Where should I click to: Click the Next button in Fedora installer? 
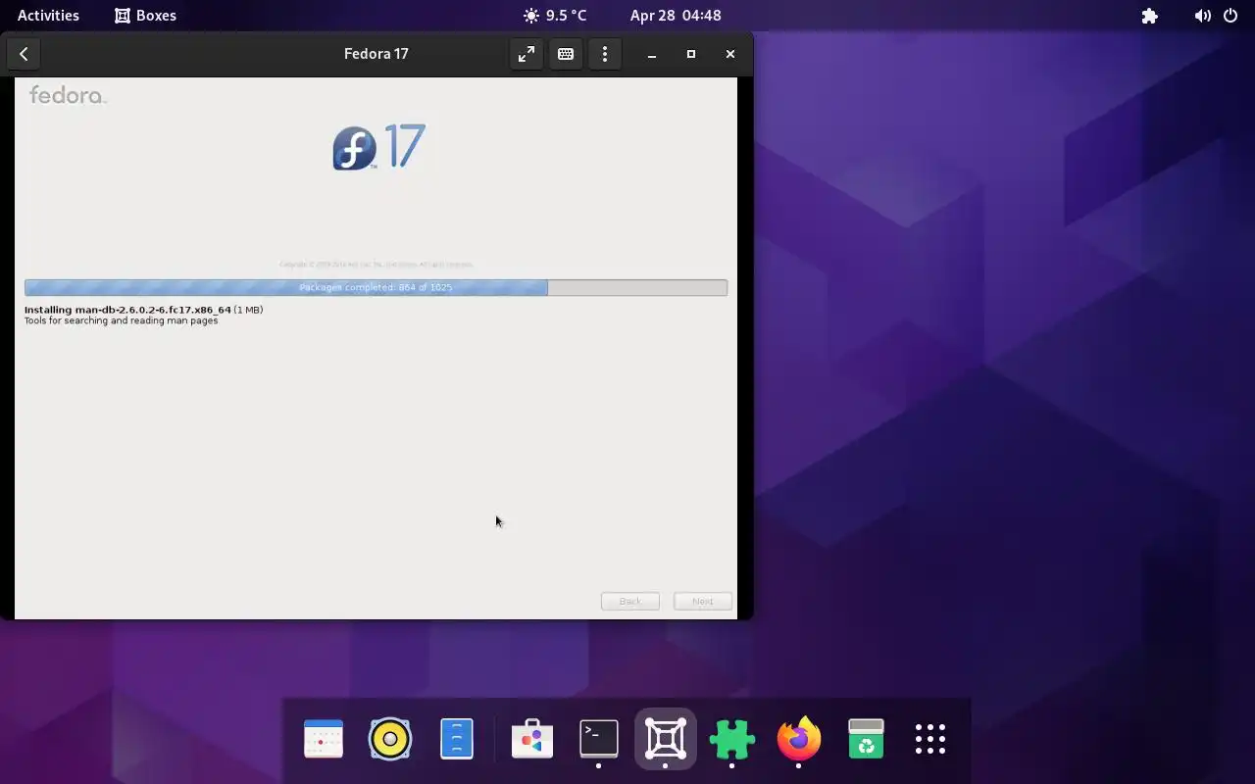point(703,601)
